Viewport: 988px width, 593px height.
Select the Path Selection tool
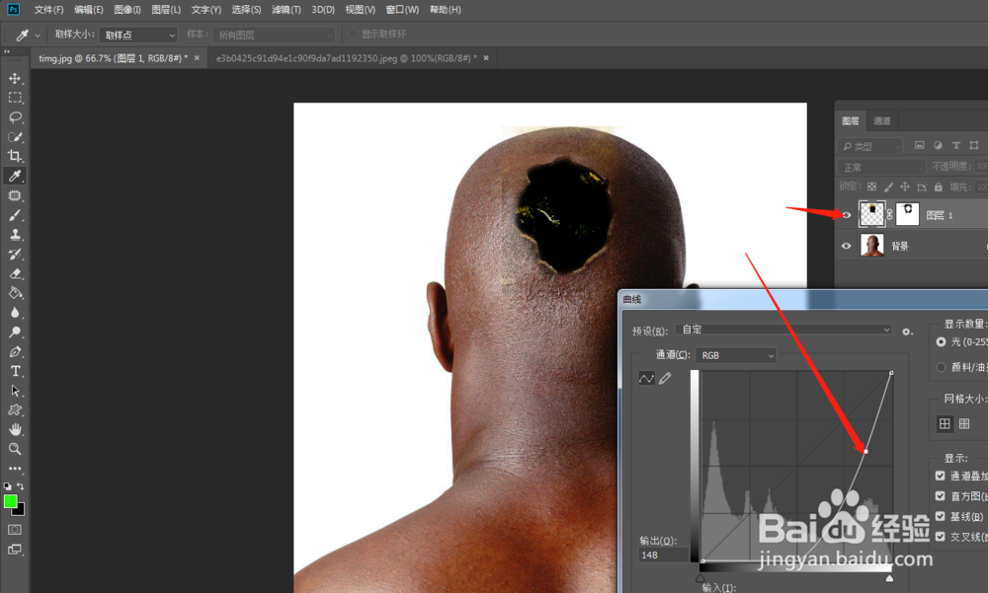tap(15, 391)
